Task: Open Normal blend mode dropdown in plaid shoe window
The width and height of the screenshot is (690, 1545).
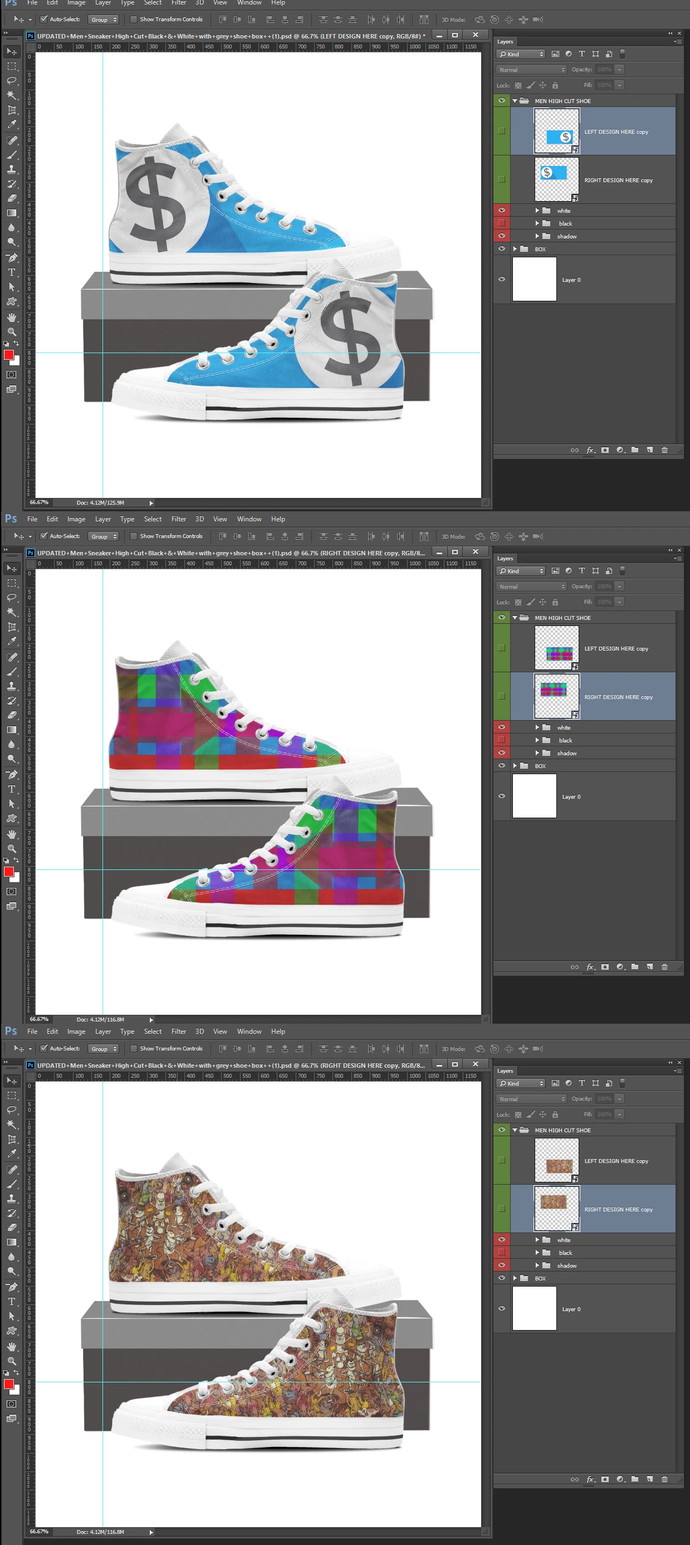Action: [531, 586]
